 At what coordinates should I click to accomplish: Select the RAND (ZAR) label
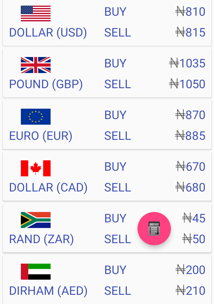(42, 239)
